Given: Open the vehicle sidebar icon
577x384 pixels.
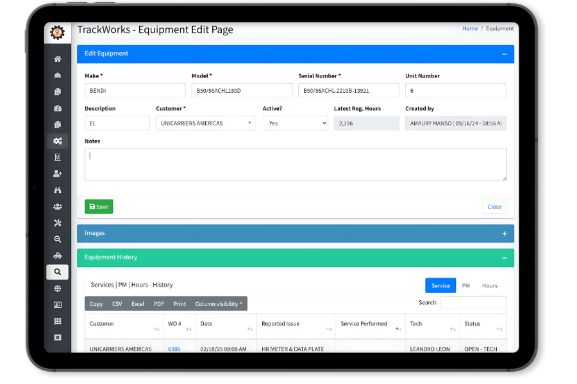Looking at the screenshot, I should [x=58, y=255].
